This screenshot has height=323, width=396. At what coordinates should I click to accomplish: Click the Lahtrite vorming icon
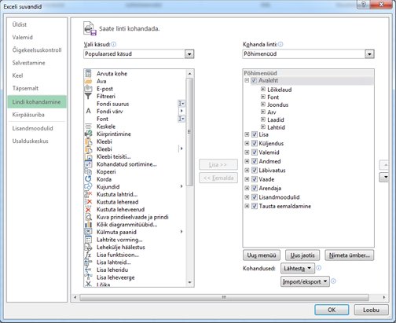pos(88,240)
